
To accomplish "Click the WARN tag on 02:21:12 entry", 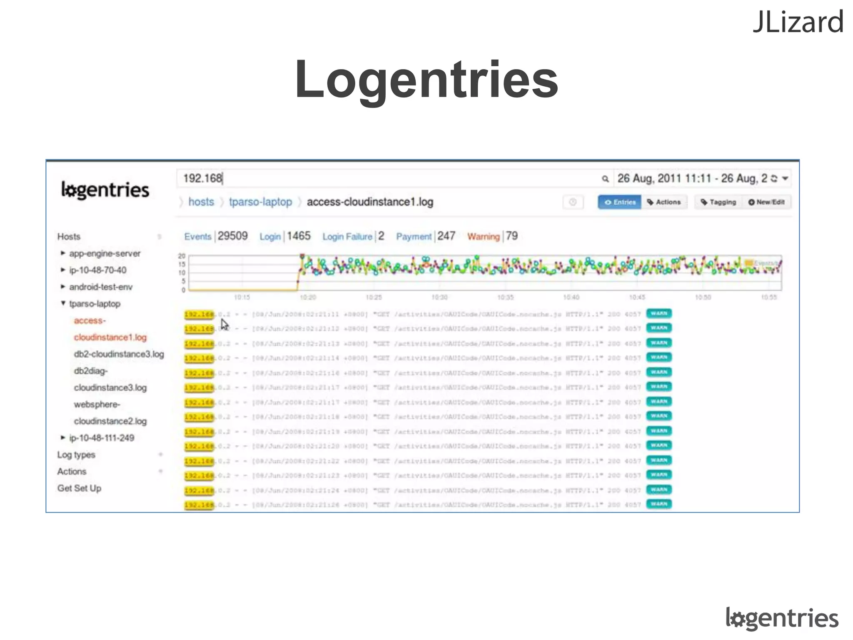I will tap(659, 328).
